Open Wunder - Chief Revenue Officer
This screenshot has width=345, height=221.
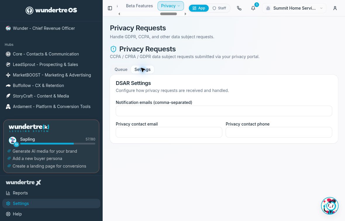click(51, 28)
